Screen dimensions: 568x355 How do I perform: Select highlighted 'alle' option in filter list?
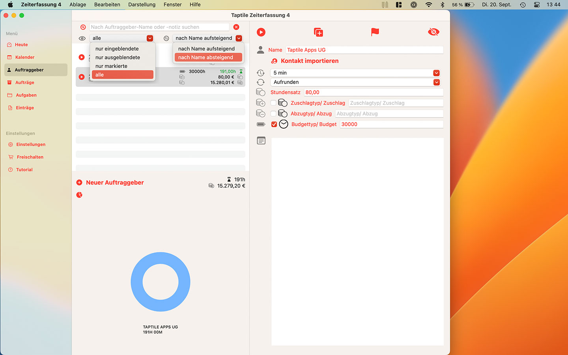(122, 75)
